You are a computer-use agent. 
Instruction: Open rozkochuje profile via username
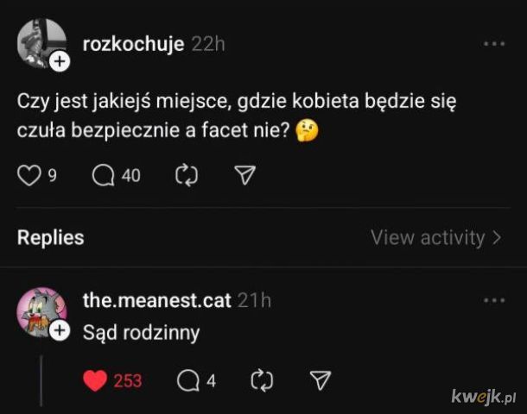[133, 44]
